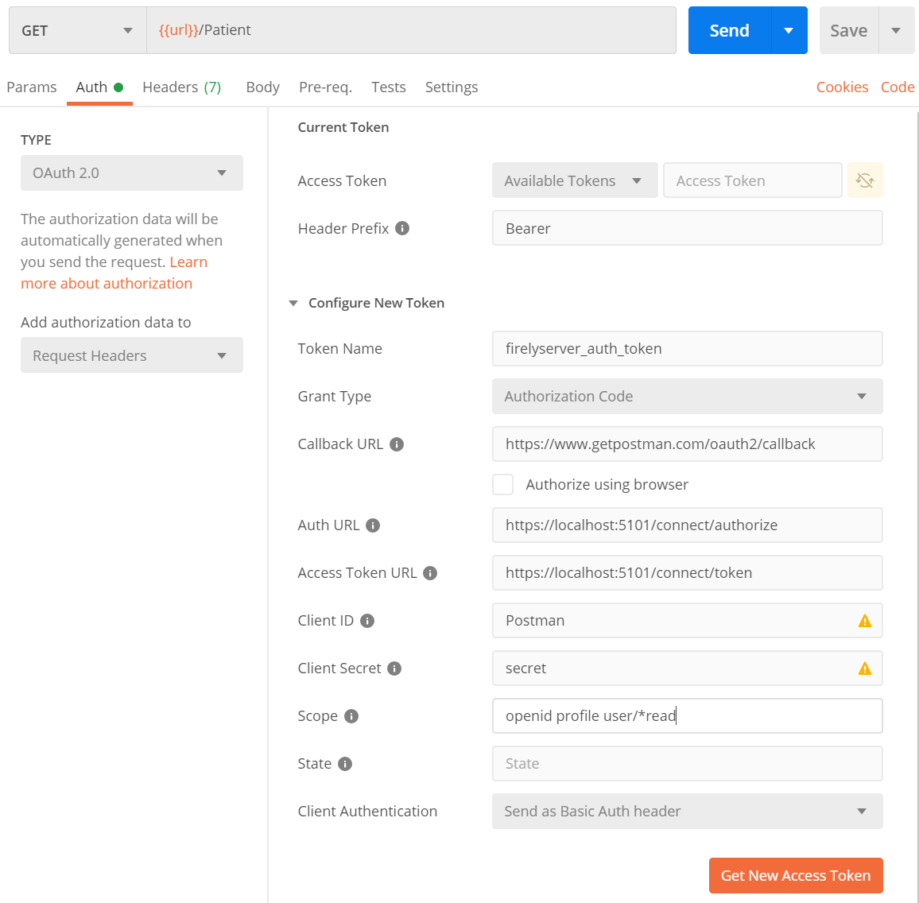Image resolution: width=919 pixels, height=903 pixels.
Task: Open the Send options dropdown arrow
Action: [789, 30]
